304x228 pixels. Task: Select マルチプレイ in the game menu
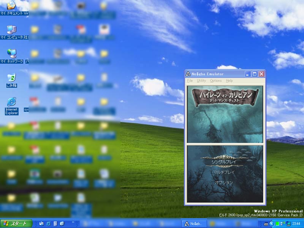pyautogui.click(x=224, y=172)
